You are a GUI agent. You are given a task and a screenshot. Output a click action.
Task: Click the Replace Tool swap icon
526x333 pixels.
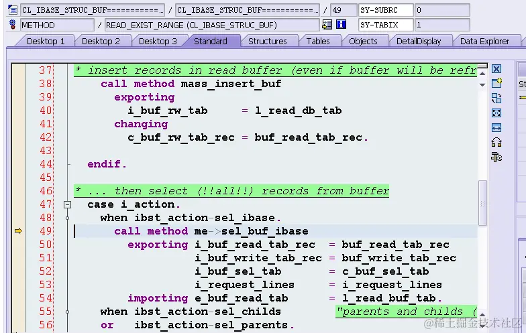[496, 98]
